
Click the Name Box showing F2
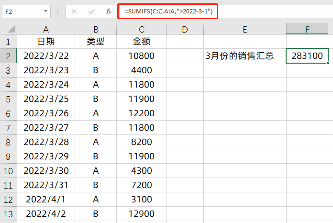click(26, 11)
